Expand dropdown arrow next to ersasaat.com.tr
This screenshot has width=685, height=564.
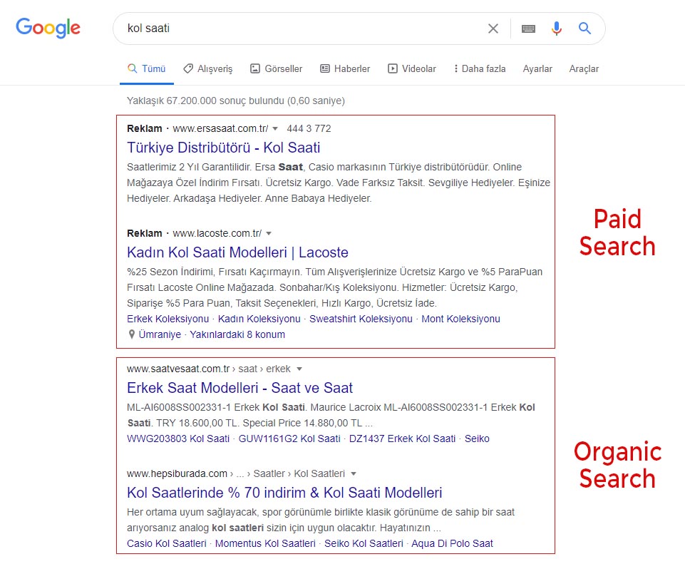click(275, 129)
